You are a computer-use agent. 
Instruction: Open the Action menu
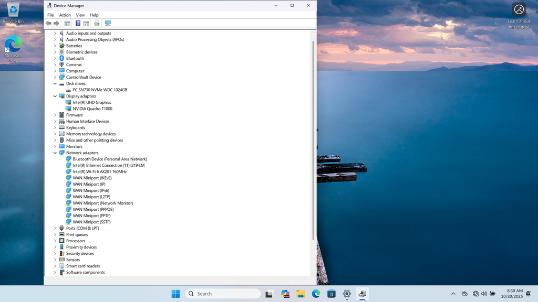point(65,15)
